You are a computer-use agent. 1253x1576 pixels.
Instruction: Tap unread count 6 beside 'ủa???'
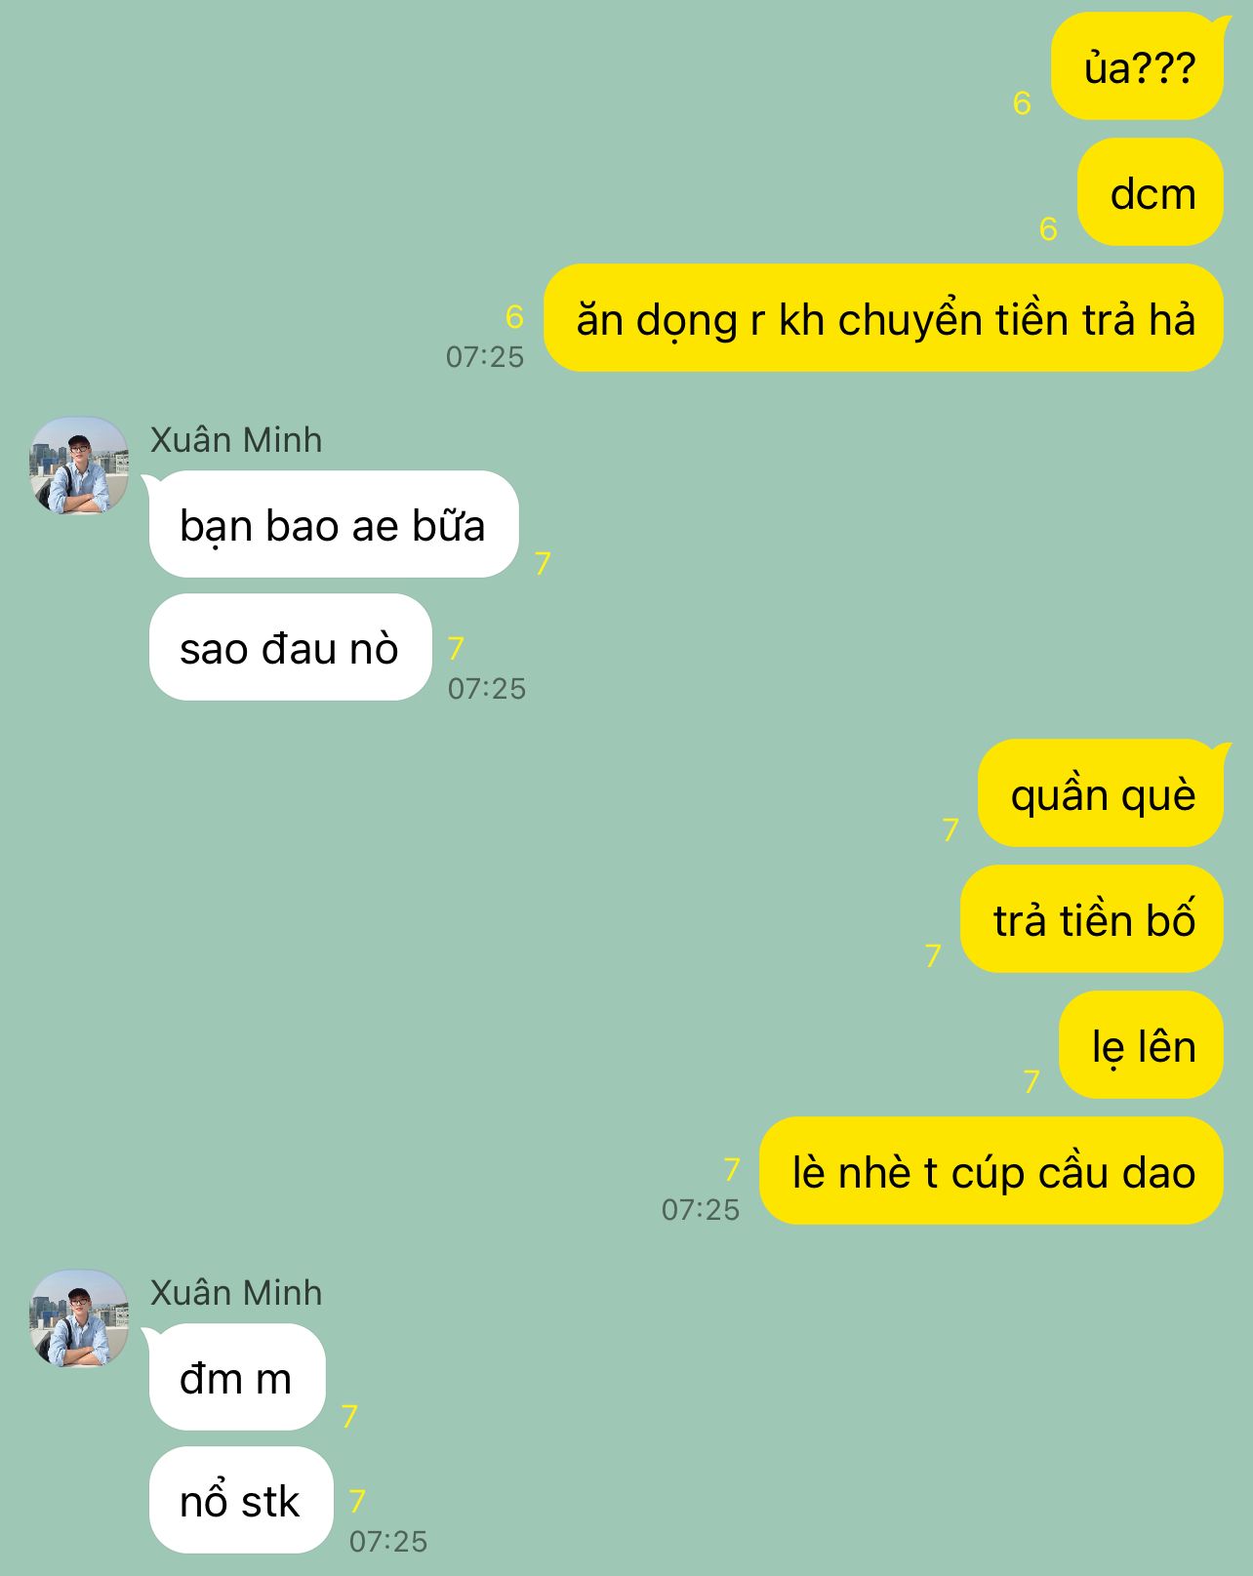[1022, 102]
